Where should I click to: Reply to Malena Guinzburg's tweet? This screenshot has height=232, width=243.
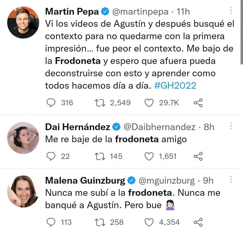(50, 222)
